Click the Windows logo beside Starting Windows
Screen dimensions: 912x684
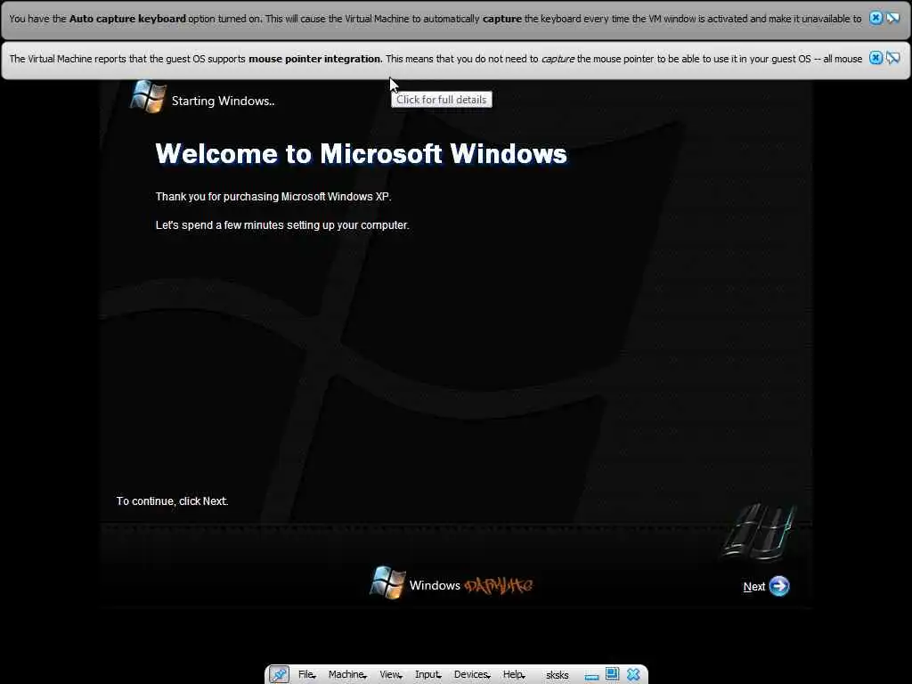point(148,96)
